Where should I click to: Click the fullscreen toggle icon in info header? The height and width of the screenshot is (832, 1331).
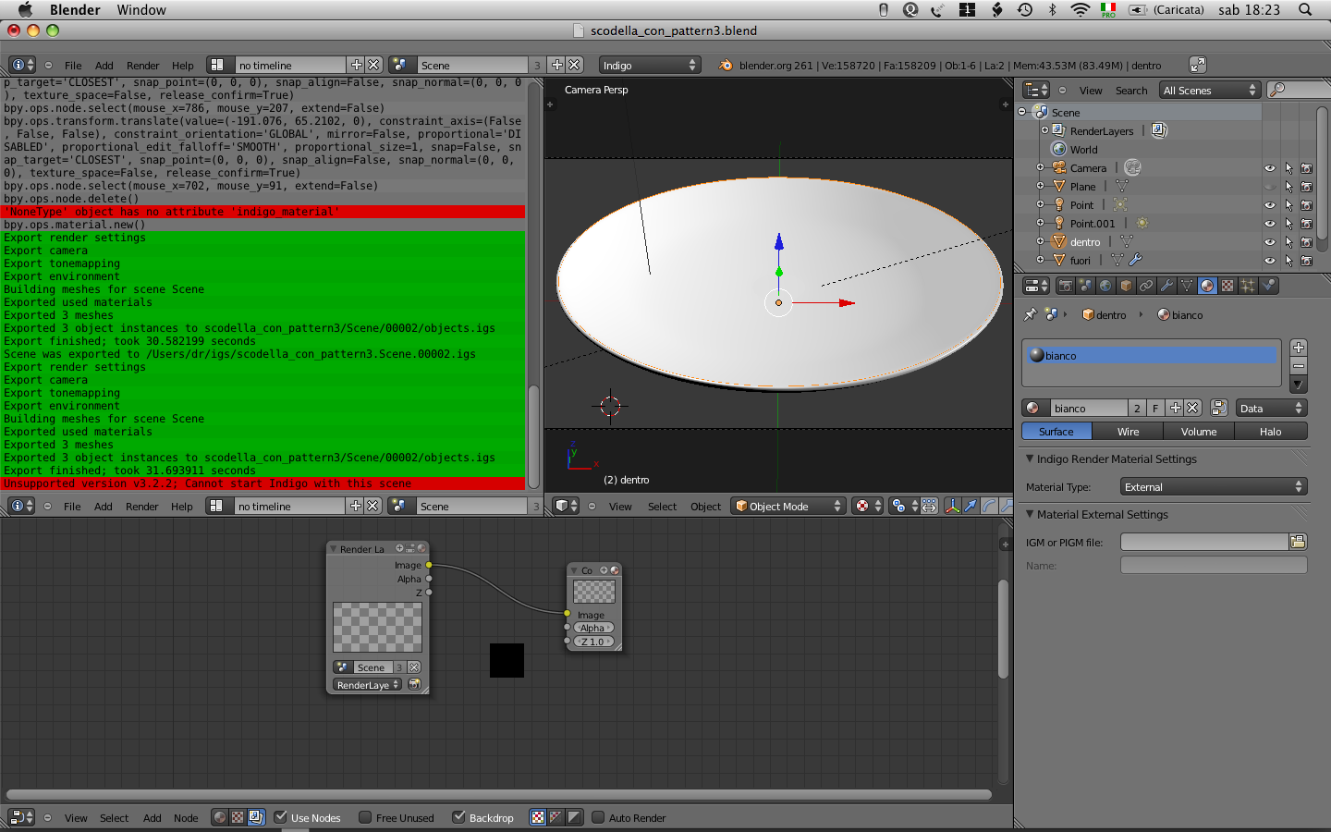1197,65
